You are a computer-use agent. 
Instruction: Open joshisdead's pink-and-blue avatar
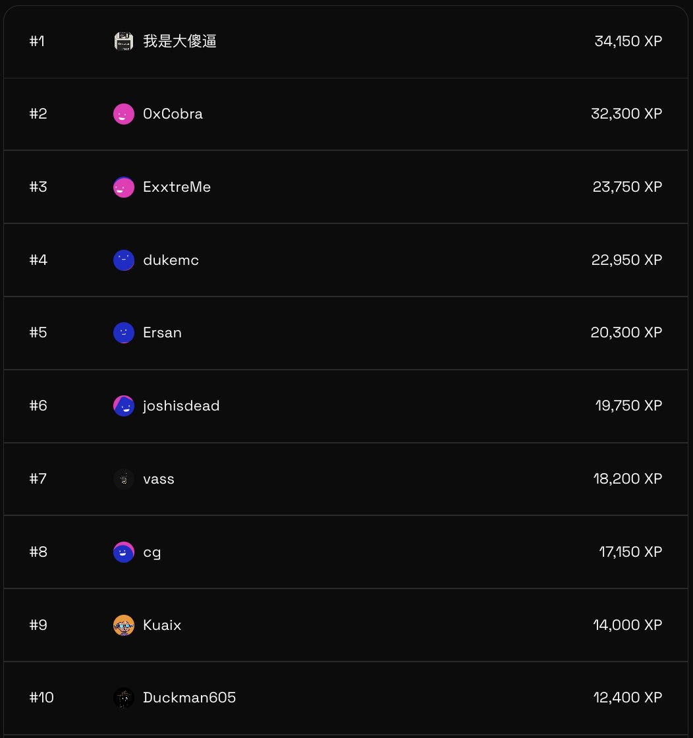point(124,406)
